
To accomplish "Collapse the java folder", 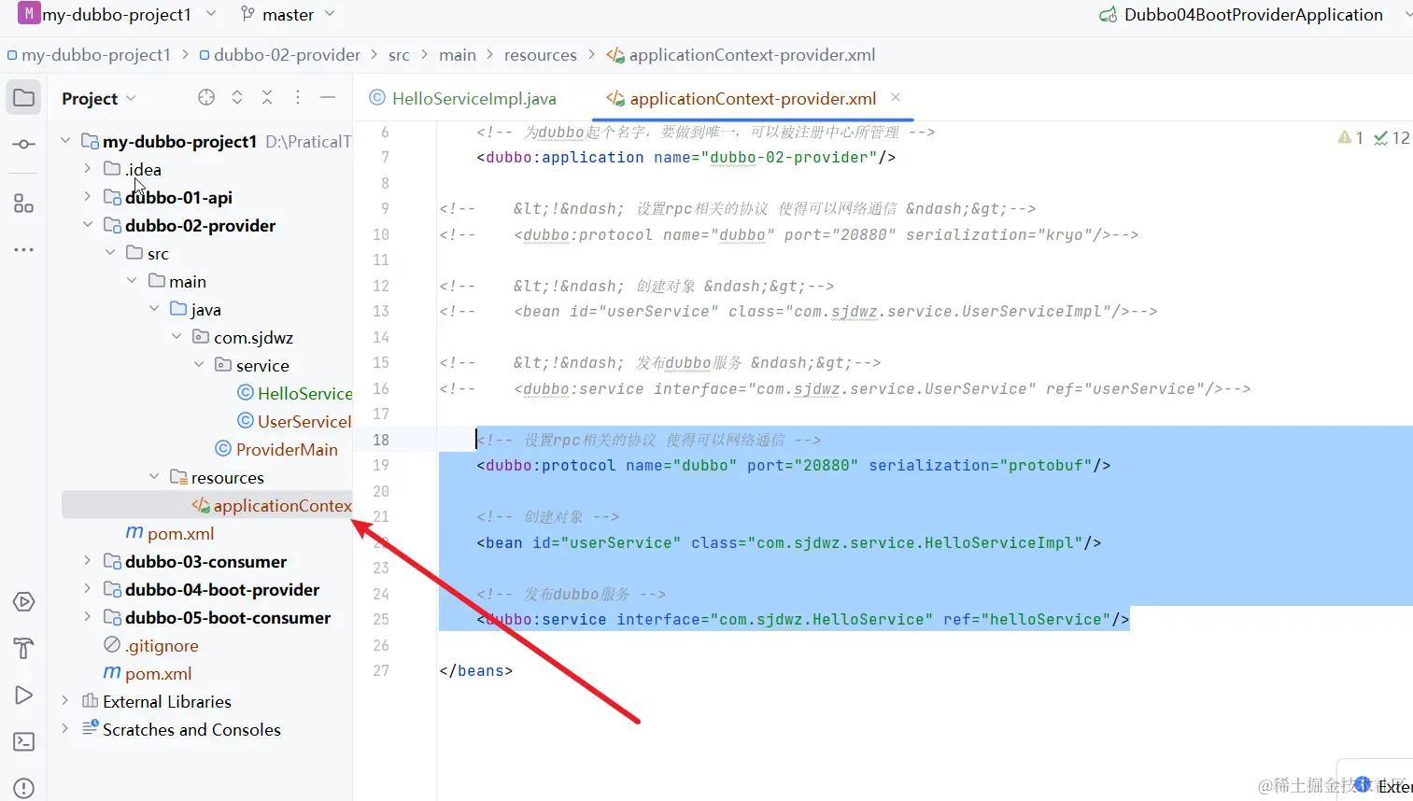I will tap(154, 309).
